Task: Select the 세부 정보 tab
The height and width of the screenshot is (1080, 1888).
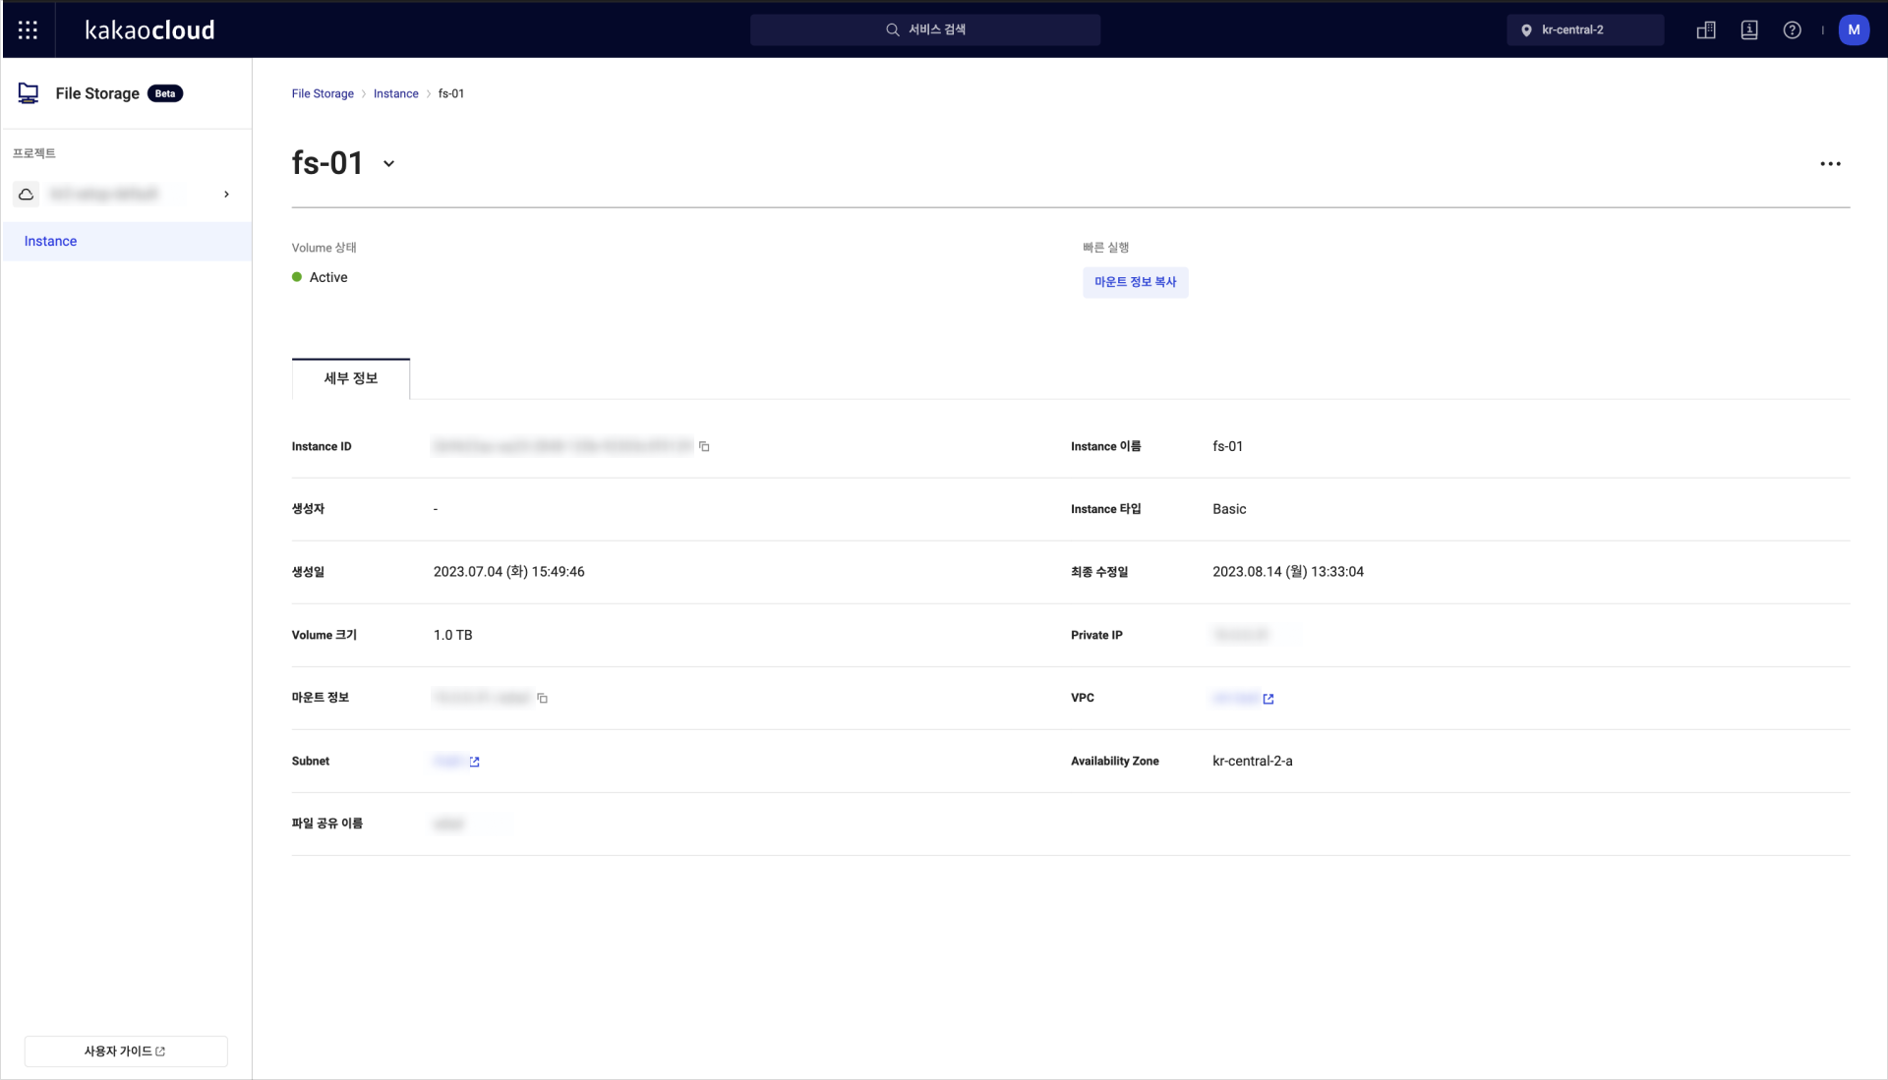Action: (x=351, y=378)
